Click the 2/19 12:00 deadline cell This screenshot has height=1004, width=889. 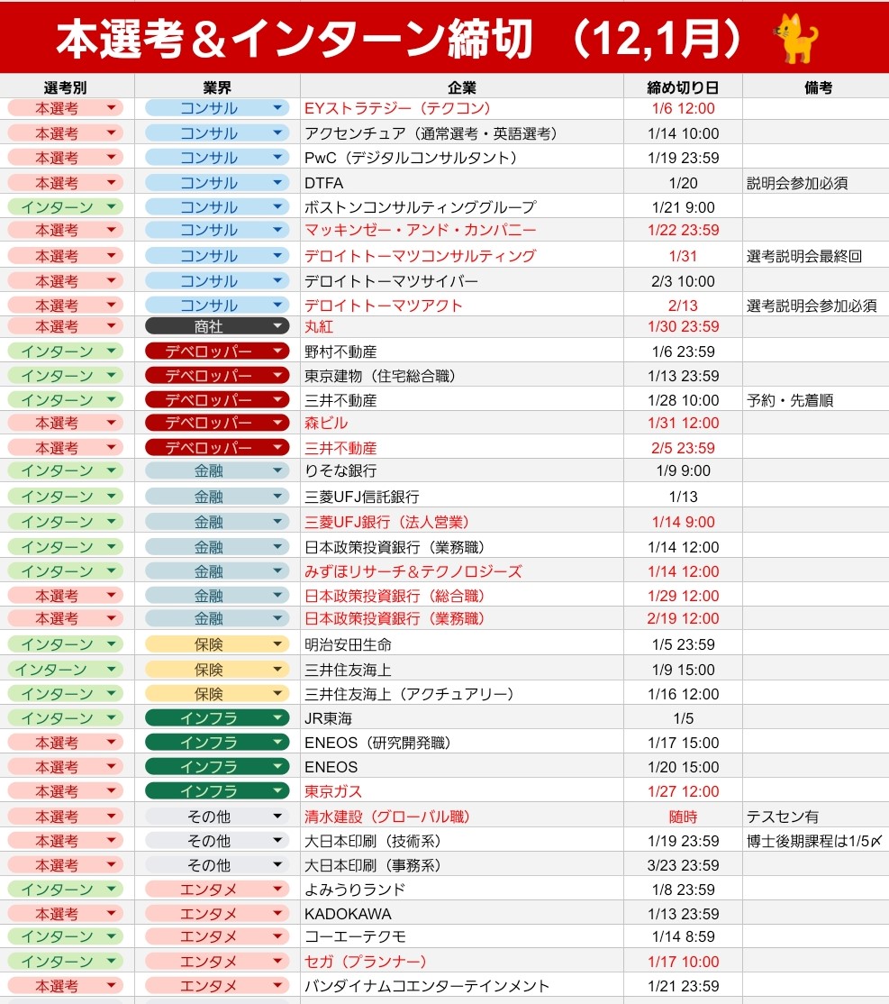pos(683,618)
